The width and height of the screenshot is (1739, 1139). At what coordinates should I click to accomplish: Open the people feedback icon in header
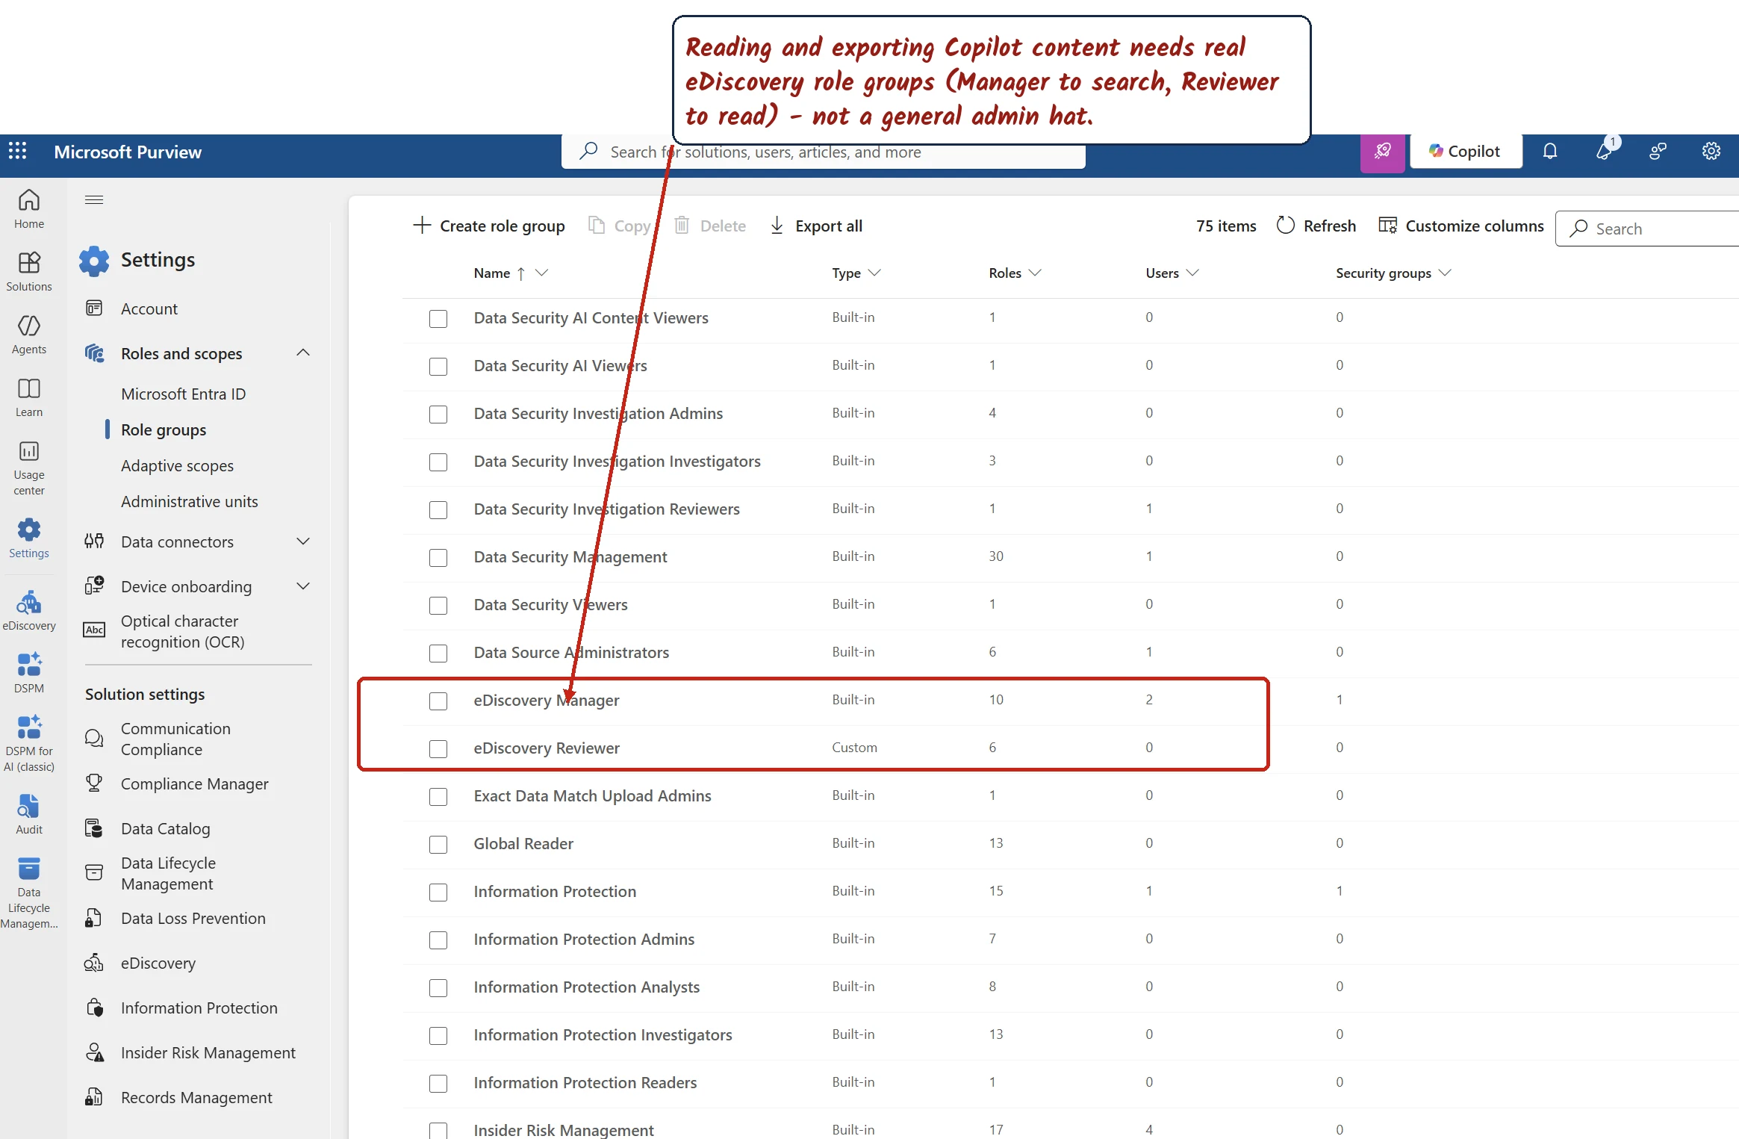pos(1658,152)
